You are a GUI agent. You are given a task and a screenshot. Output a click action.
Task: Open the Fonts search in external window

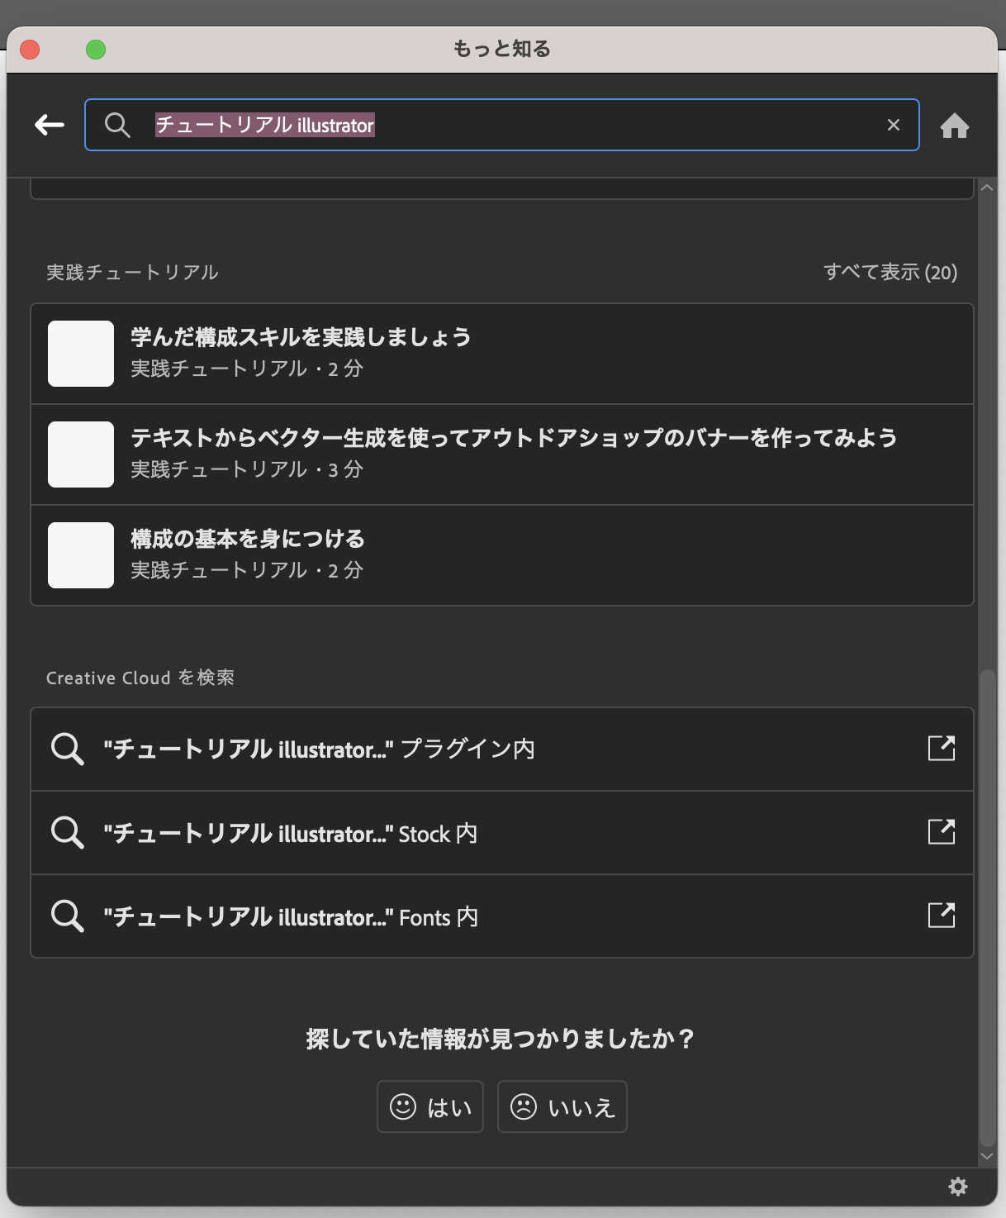point(942,916)
